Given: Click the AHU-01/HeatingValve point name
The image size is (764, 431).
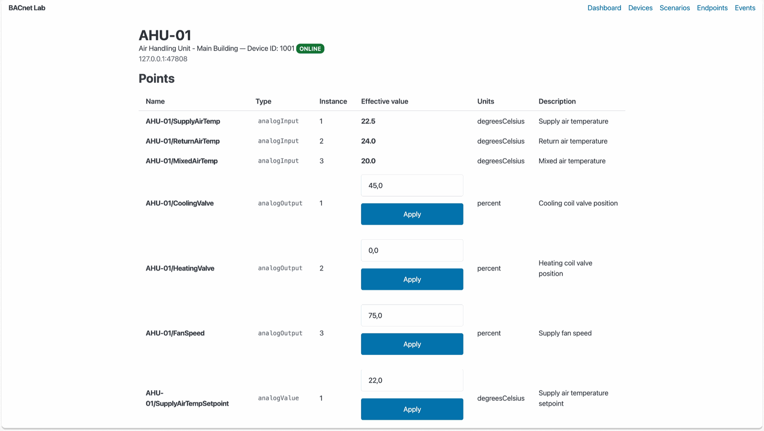Looking at the screenshot, I should click(x=180, y=268).
